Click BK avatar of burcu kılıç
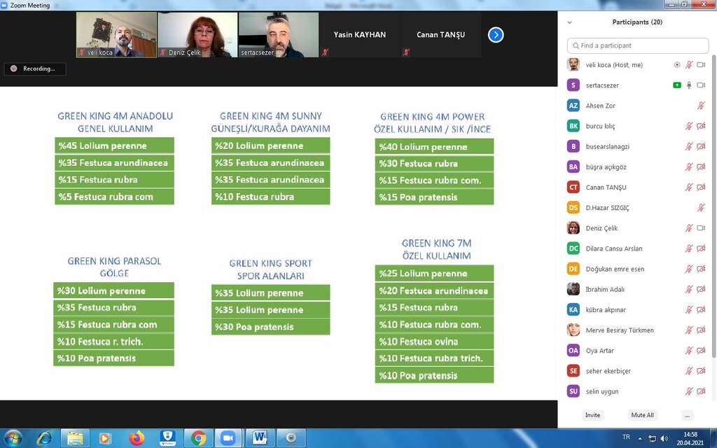The height and width of the screenshot is (448, 717). pos(573,126)
